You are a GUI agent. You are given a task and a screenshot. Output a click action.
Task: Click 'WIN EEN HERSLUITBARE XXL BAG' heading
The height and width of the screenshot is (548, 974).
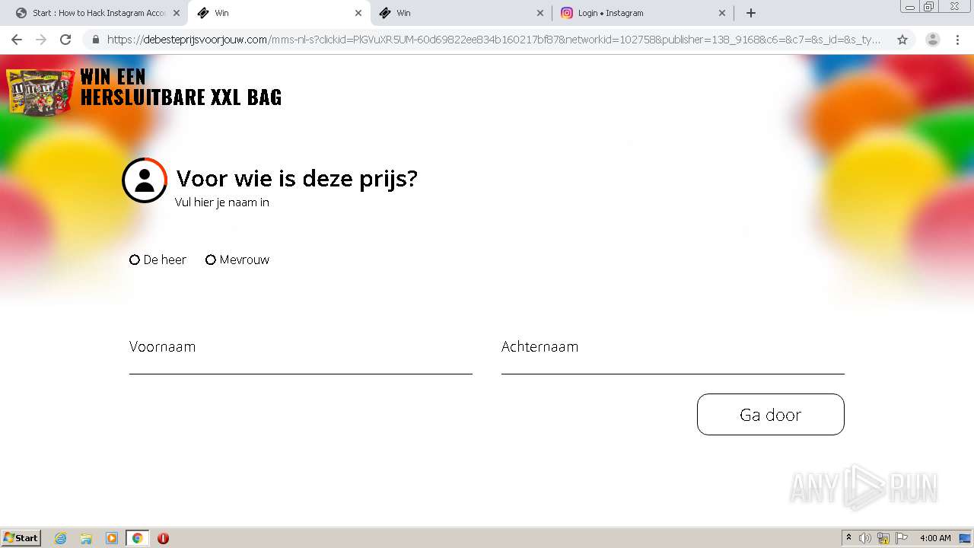(x=181, y=87)
